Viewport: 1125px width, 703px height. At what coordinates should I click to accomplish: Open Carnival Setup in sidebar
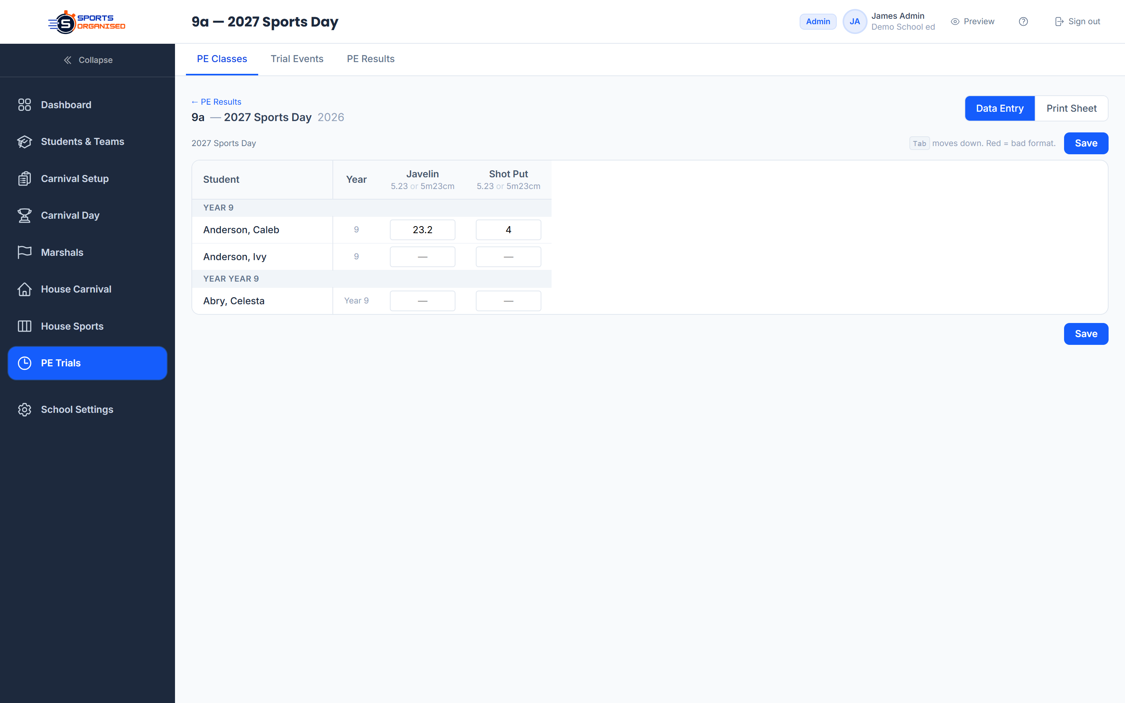[x=87, y=178]
